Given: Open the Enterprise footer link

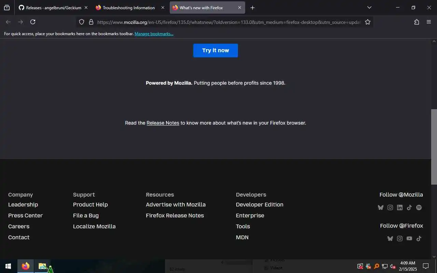Looking at the screenshot, I should tap(250, 215).
